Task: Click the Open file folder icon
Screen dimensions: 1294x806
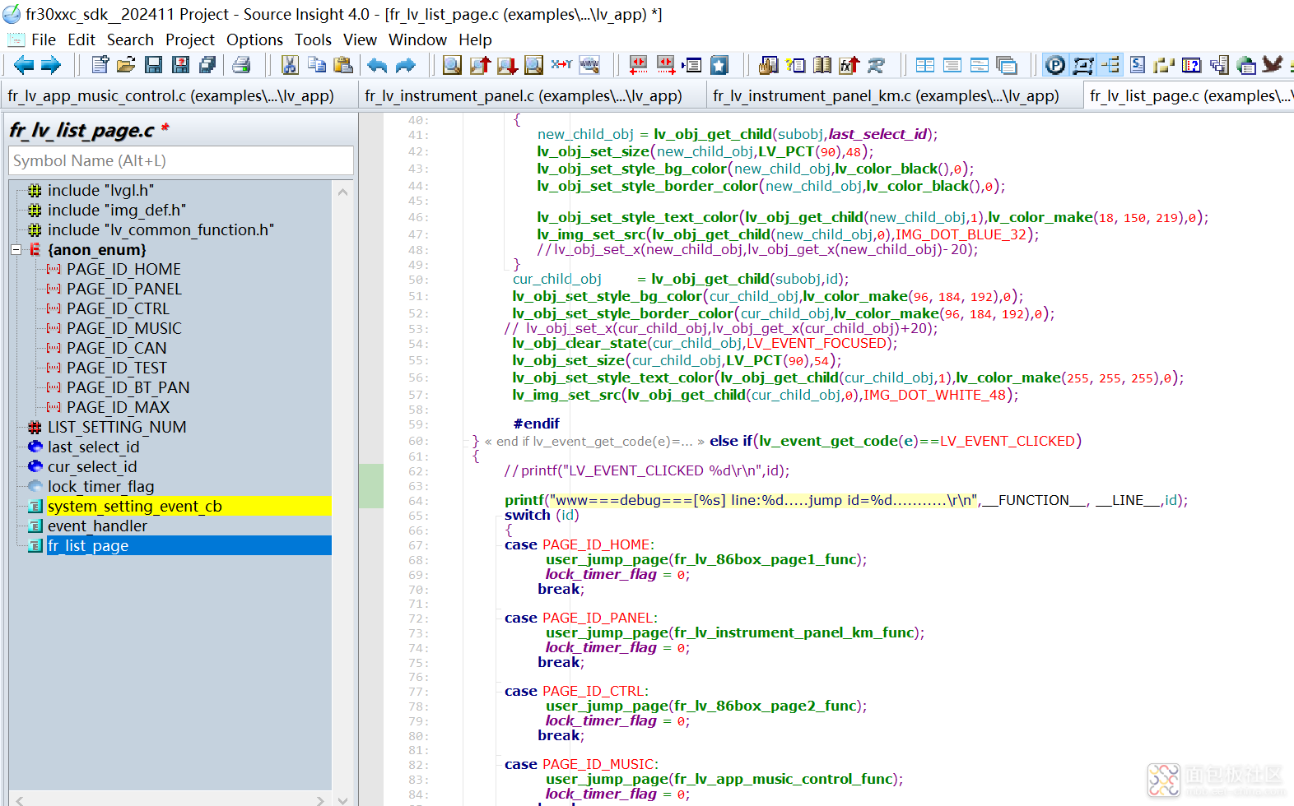Action: pos(126,65)
